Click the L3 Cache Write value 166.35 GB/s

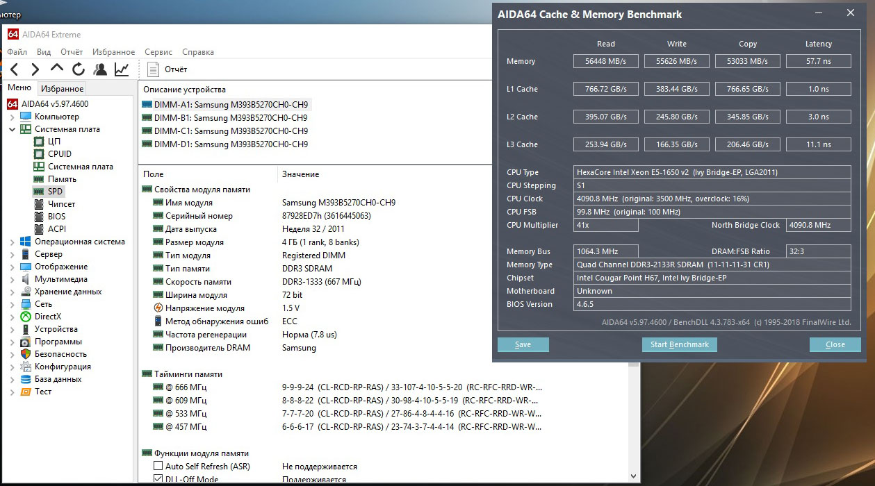pyautogui.click(x=677, y=144)
